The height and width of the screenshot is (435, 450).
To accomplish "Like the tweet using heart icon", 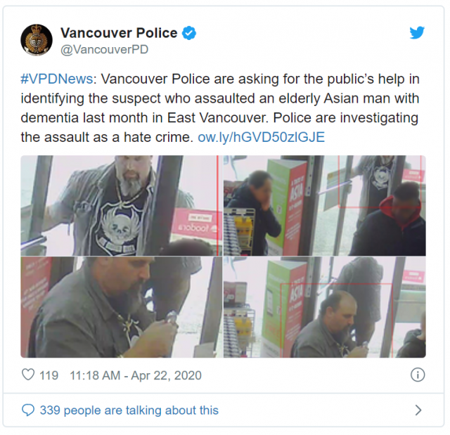I will [x=28, y=375].
